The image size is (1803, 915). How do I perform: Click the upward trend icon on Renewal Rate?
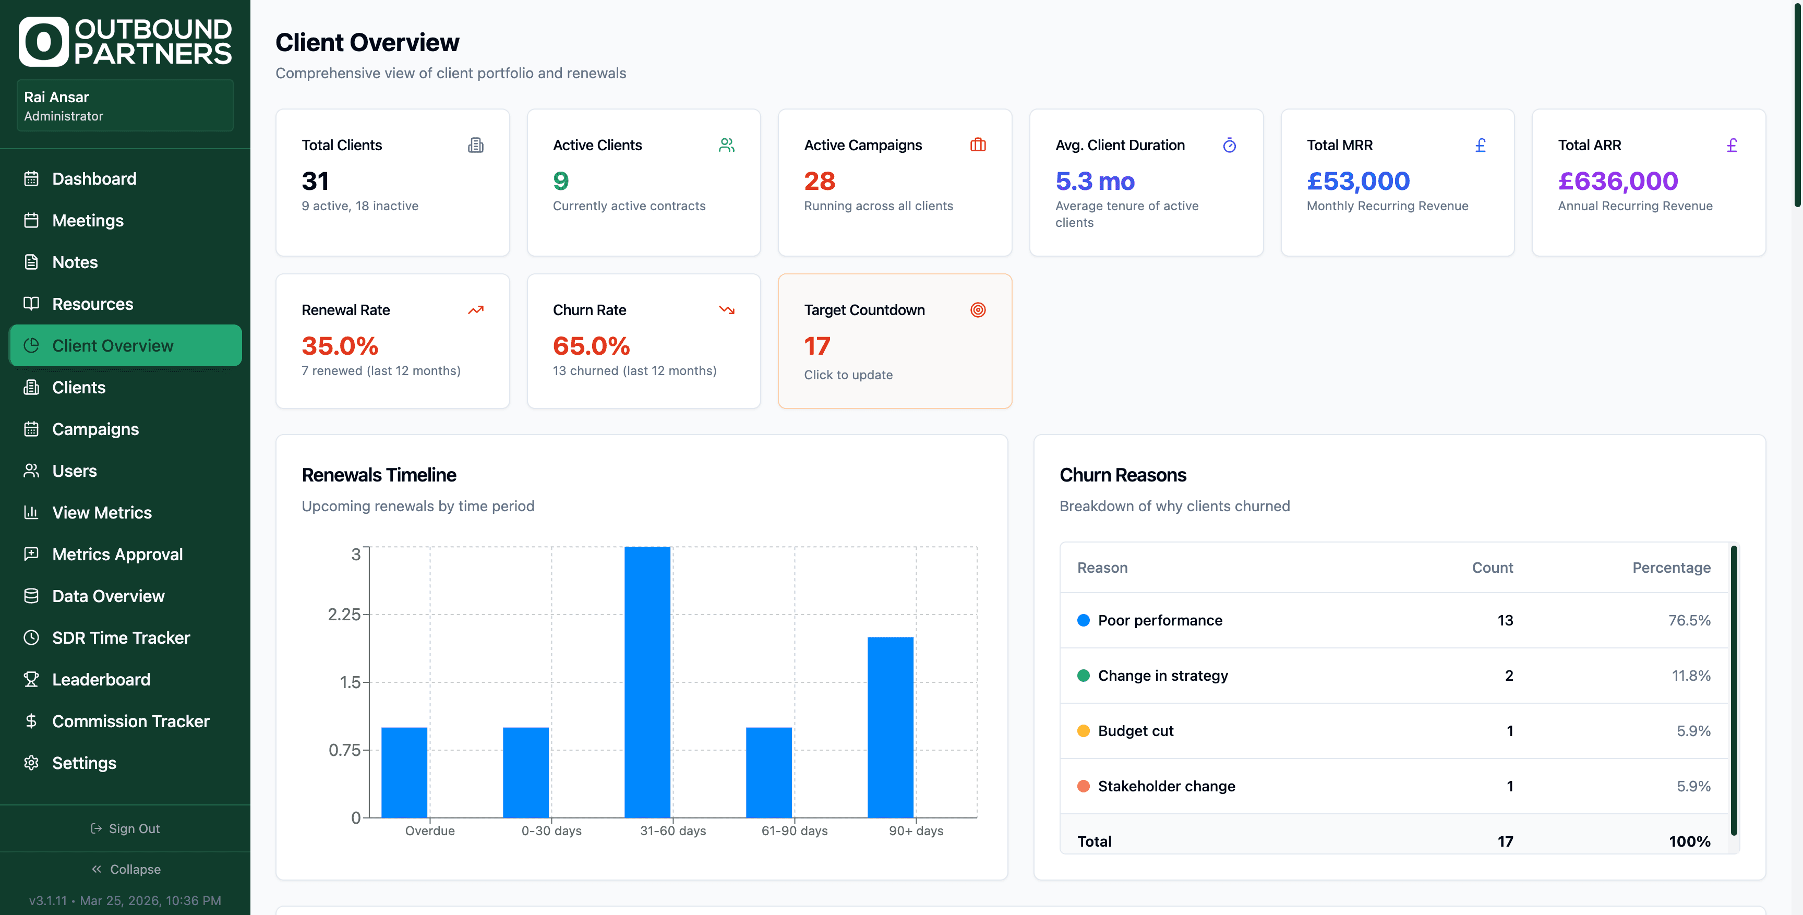[x=475, y=309]
